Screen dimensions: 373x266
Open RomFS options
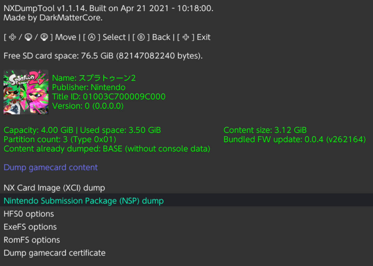pyautogui.click(x=32, y=240)
